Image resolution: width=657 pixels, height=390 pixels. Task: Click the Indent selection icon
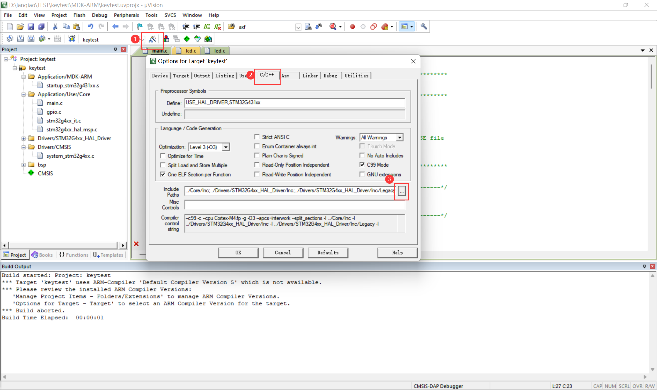[186, 27]
